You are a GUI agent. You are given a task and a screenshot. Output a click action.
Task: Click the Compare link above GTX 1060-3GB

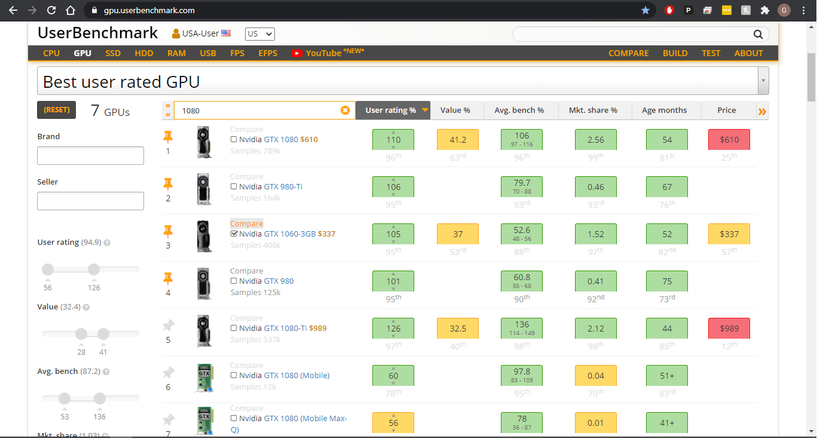(x=246, y=224)
